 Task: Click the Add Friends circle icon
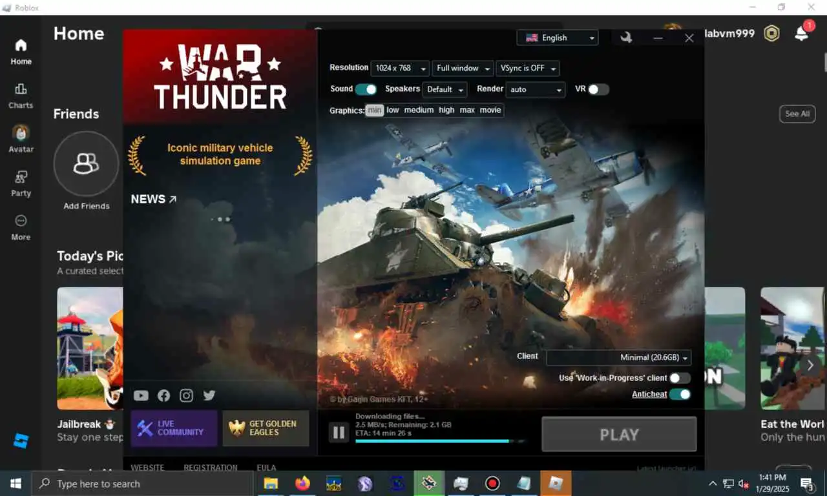click(x=86, y=164)
